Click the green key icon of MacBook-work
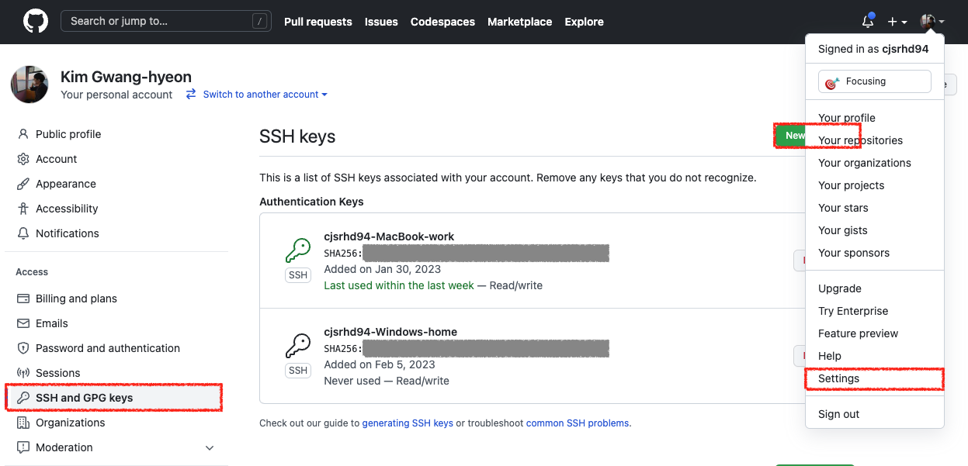 pyautogui.click(x=298, y=251)
